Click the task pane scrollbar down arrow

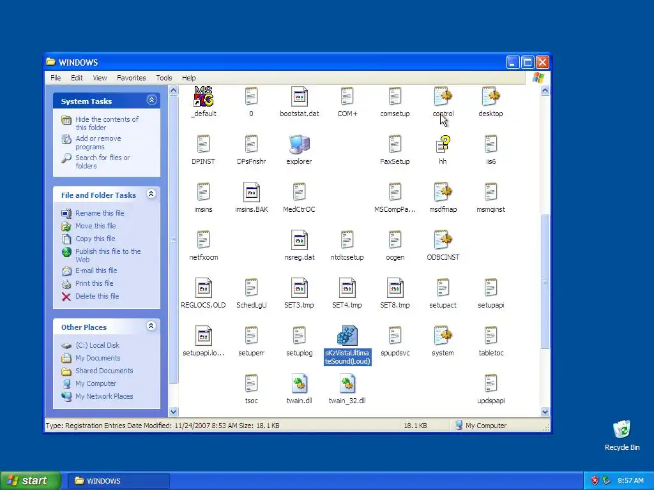coord(174,412)
